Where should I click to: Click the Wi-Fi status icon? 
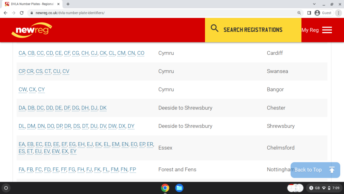pyautogui.click(x=324, y=188)
